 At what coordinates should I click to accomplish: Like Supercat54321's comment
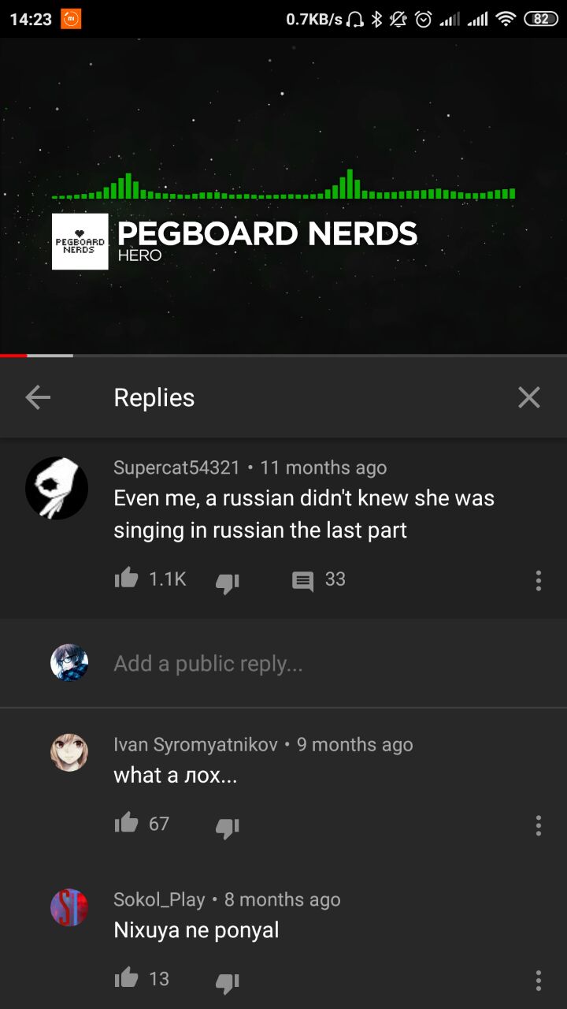coord(126,579)
